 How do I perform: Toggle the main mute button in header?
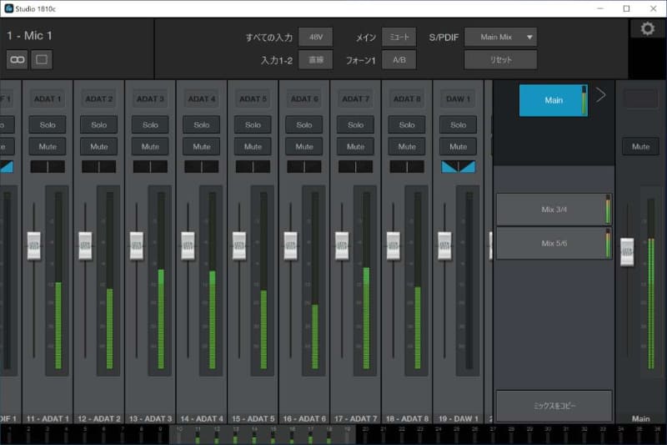(x=399, y=37)
